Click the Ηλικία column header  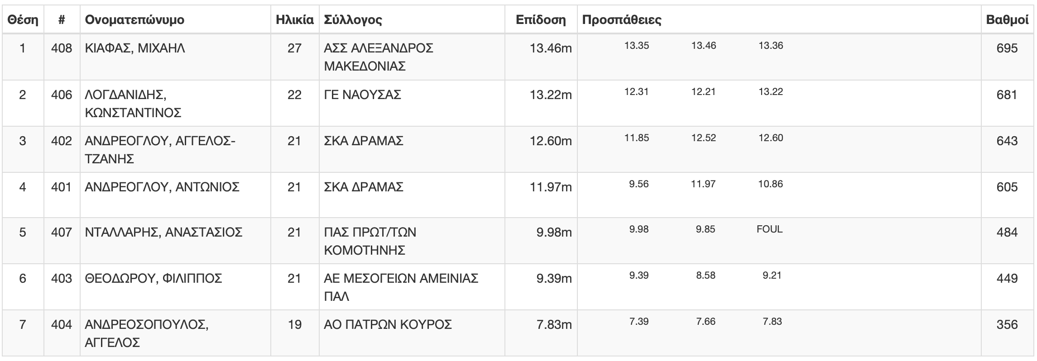(295, 20)
